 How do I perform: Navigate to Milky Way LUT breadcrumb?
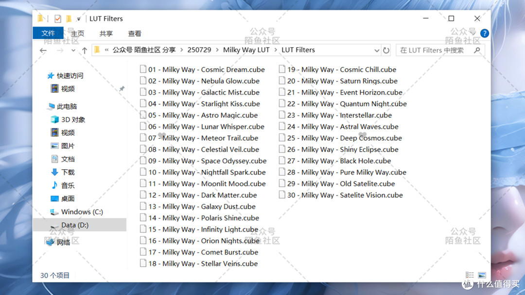click(x=246, y=50)
